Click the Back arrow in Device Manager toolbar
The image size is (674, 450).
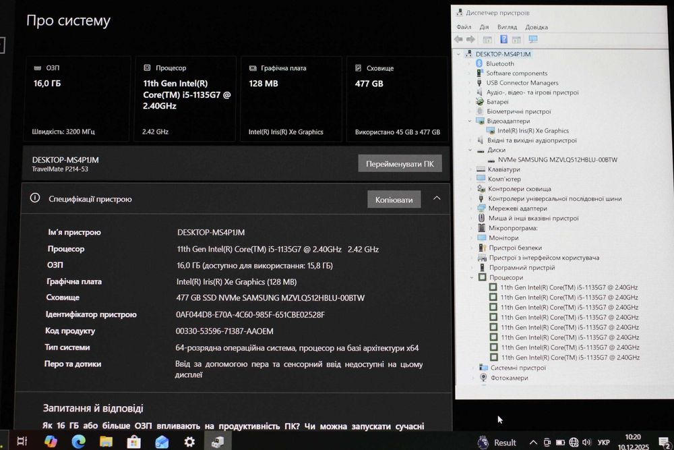click(458, 40)
